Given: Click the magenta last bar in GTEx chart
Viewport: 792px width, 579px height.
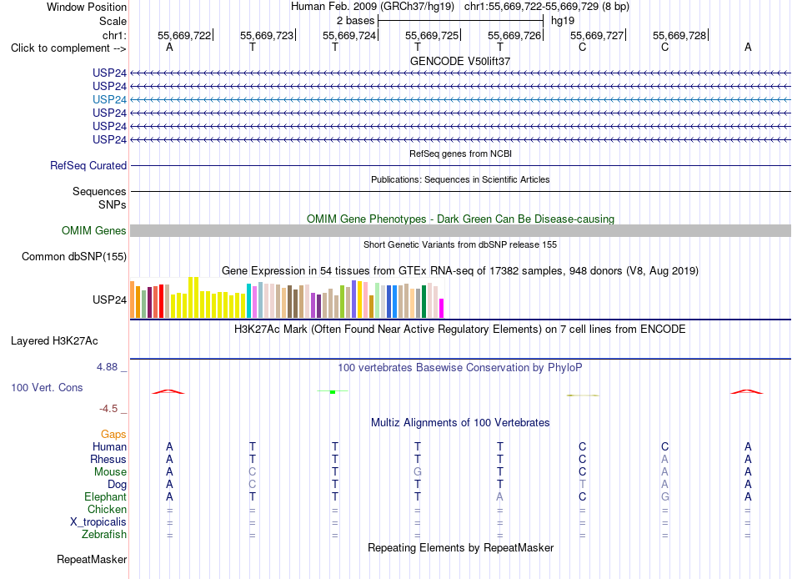Looking at the screenshot, I should (441, 308).
